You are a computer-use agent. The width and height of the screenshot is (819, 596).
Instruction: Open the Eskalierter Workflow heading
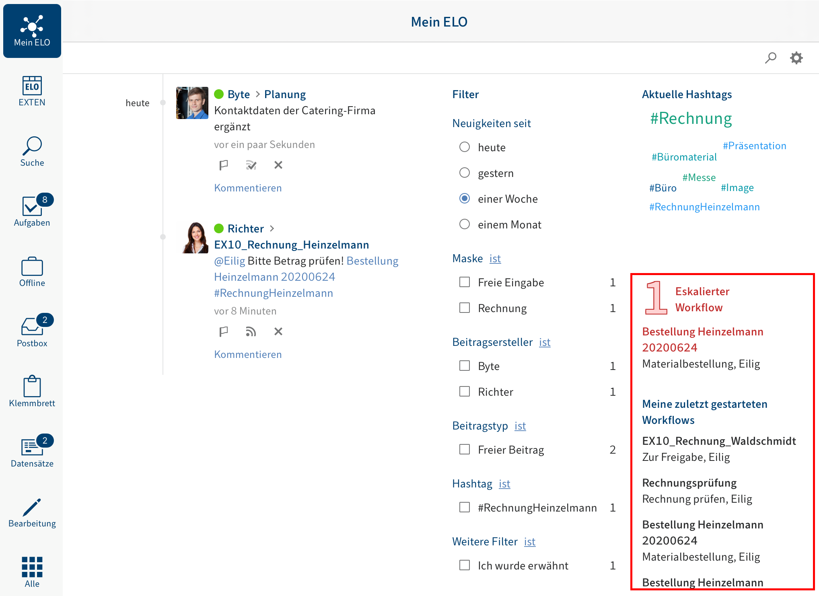[x=702, y=300]
